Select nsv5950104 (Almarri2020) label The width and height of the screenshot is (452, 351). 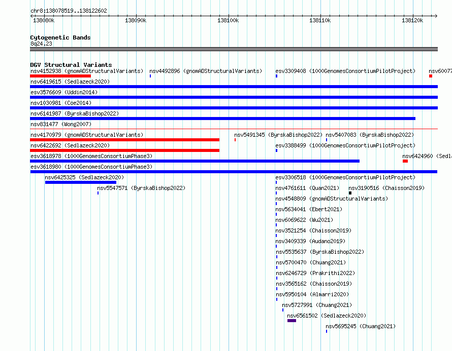click(x=312, y=294)
